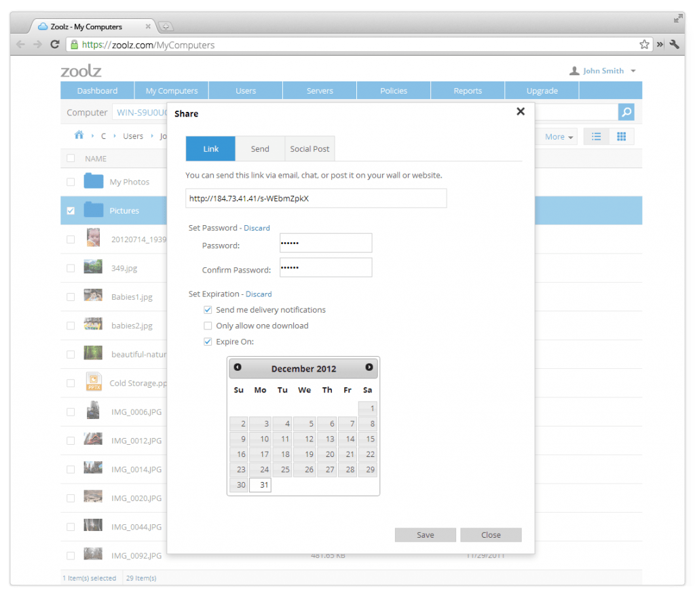This screenshot has width=695, height=594.
Task: Click the zoolz logo
Action: (81, 71)
